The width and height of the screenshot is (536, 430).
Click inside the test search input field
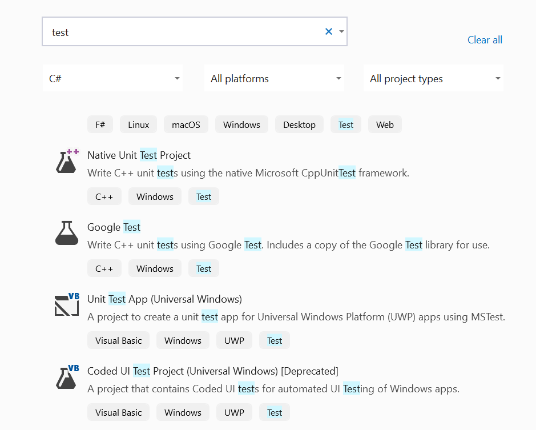coord(171,32)
